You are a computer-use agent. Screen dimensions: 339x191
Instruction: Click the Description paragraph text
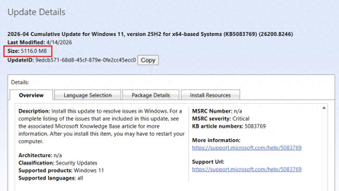click(101, 126)
